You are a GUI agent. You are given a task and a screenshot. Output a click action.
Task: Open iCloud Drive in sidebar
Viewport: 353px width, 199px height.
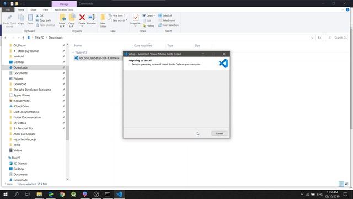[x=21, y=106]
